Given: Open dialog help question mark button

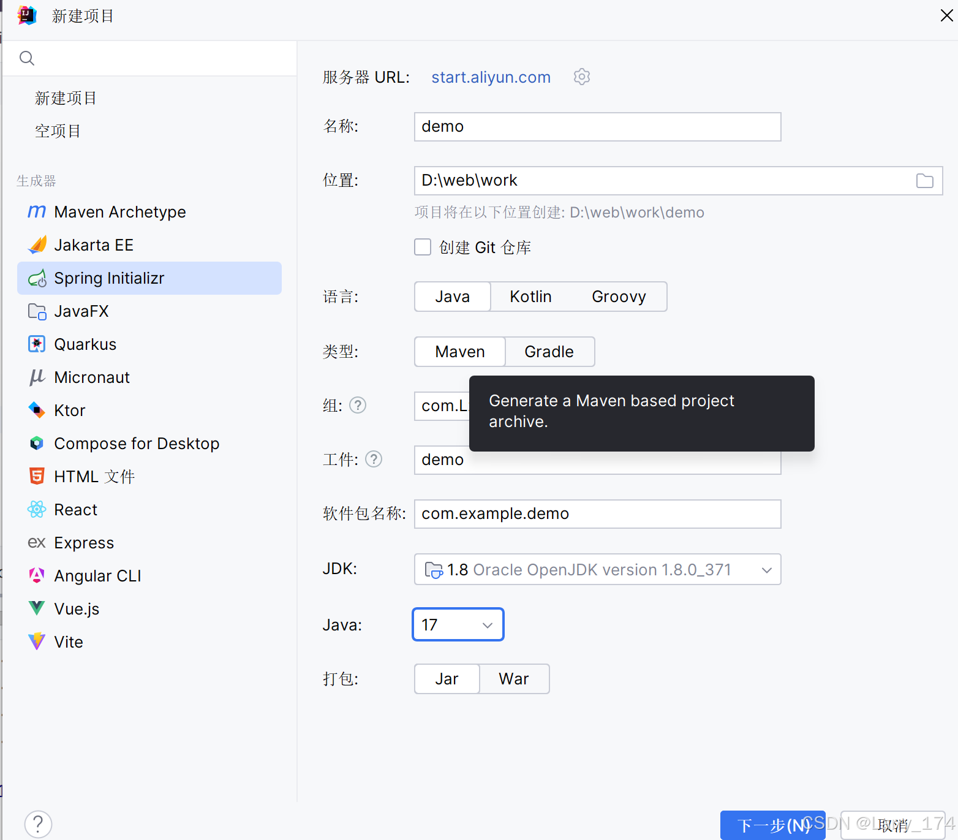Looking at the screenshot, I should click(38, 824).
